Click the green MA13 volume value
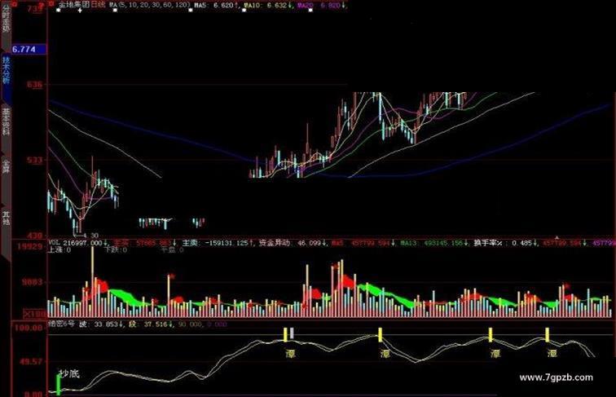Viewport: 616px width, 397px height. 434,243
